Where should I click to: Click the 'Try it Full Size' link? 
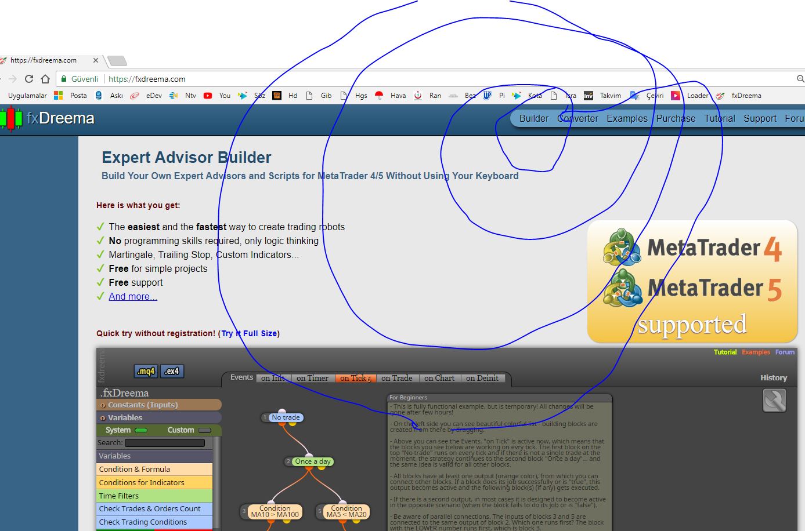click(x=249, y=333)
